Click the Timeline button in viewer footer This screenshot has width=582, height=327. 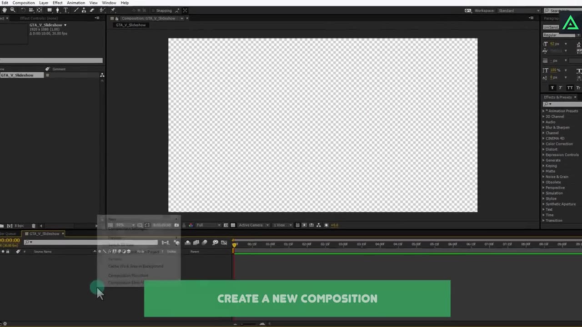tap(311, 225)
